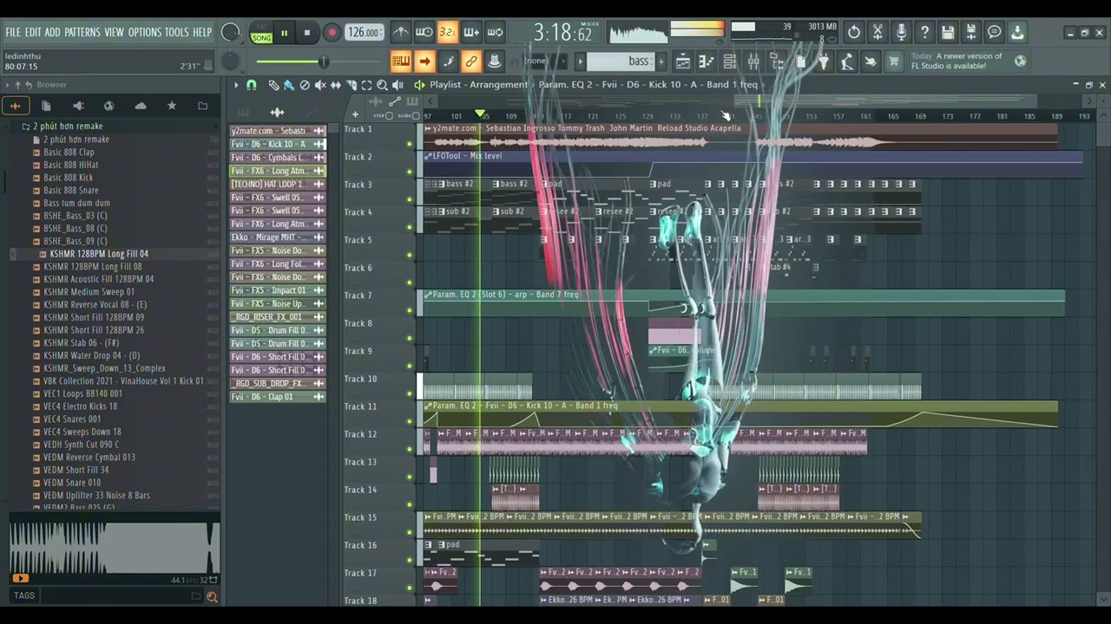
Task: Open the TOOLS menu
Action: 177,32
